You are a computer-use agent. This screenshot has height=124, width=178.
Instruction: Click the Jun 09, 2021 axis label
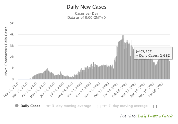[156, 90]
